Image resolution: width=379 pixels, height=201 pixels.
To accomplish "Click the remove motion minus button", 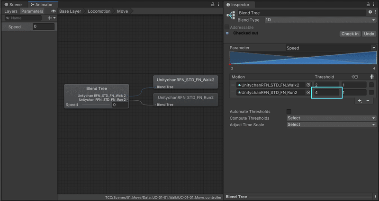I will click(368, 101).
